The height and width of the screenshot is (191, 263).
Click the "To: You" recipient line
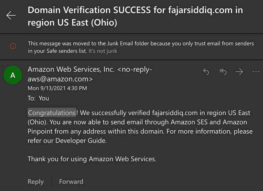[x=38, y=98]
